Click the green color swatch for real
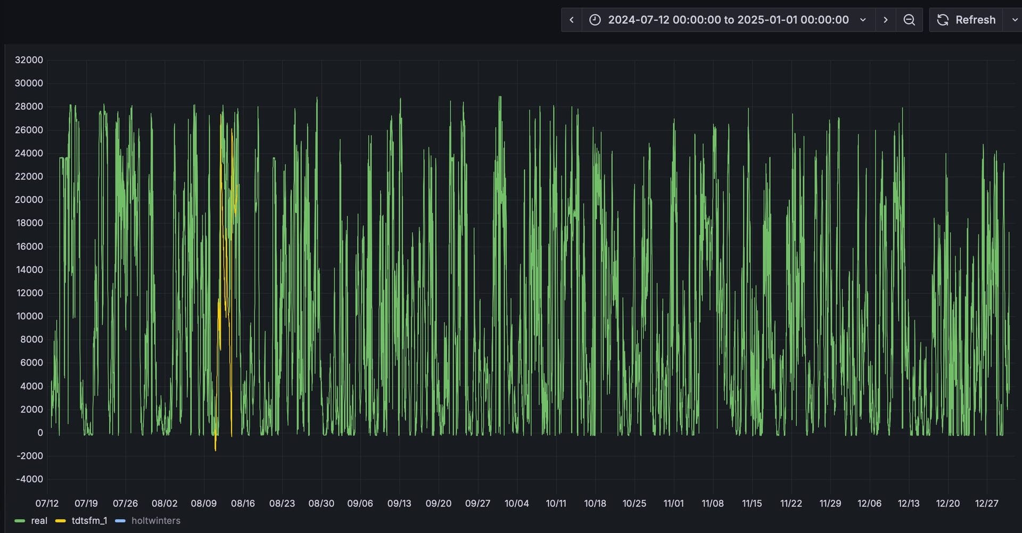This screenshot has width=1022, height=533. point(20,521)
